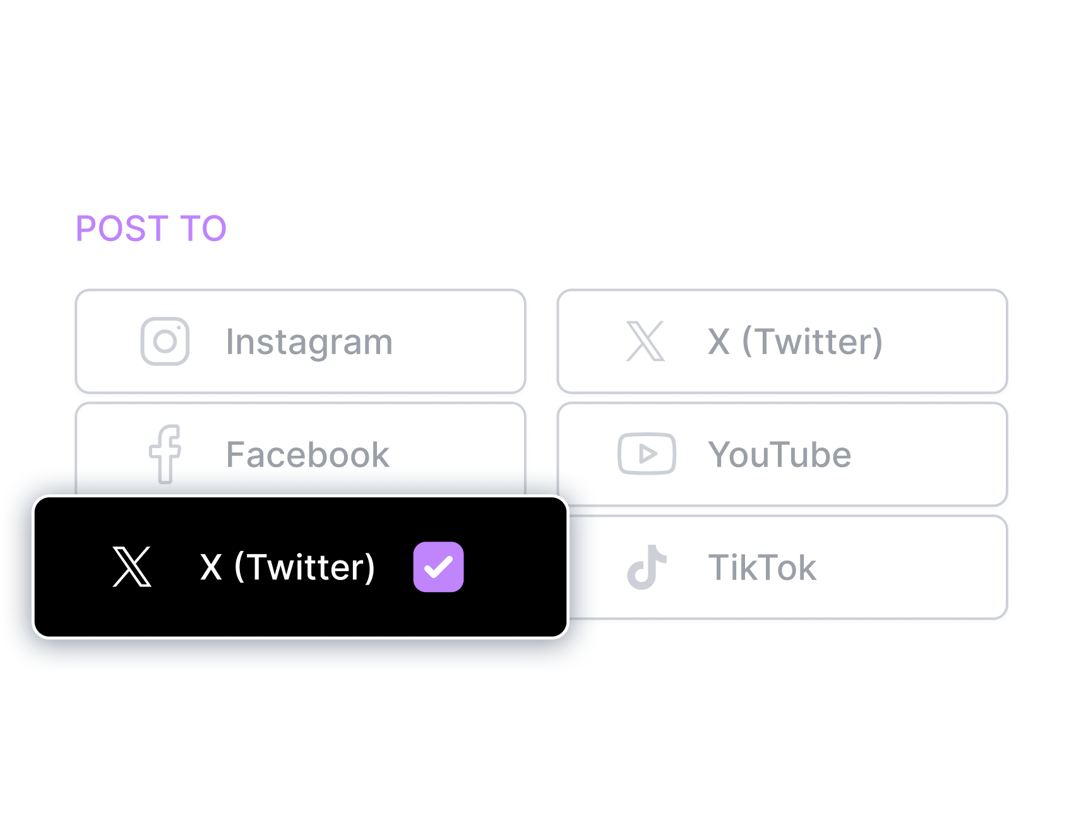1086x818 pixels.
Task: Enable posting to YouTube
Action: click(x=783, y=453)
